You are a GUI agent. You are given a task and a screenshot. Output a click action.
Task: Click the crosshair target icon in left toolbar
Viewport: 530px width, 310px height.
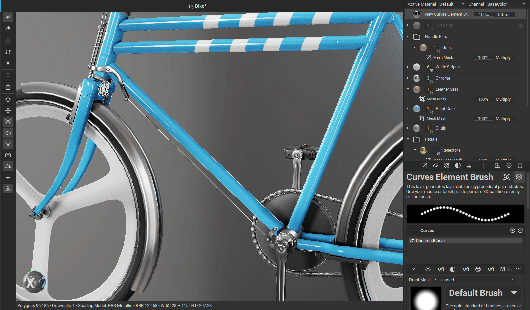[x=8, y=100]
